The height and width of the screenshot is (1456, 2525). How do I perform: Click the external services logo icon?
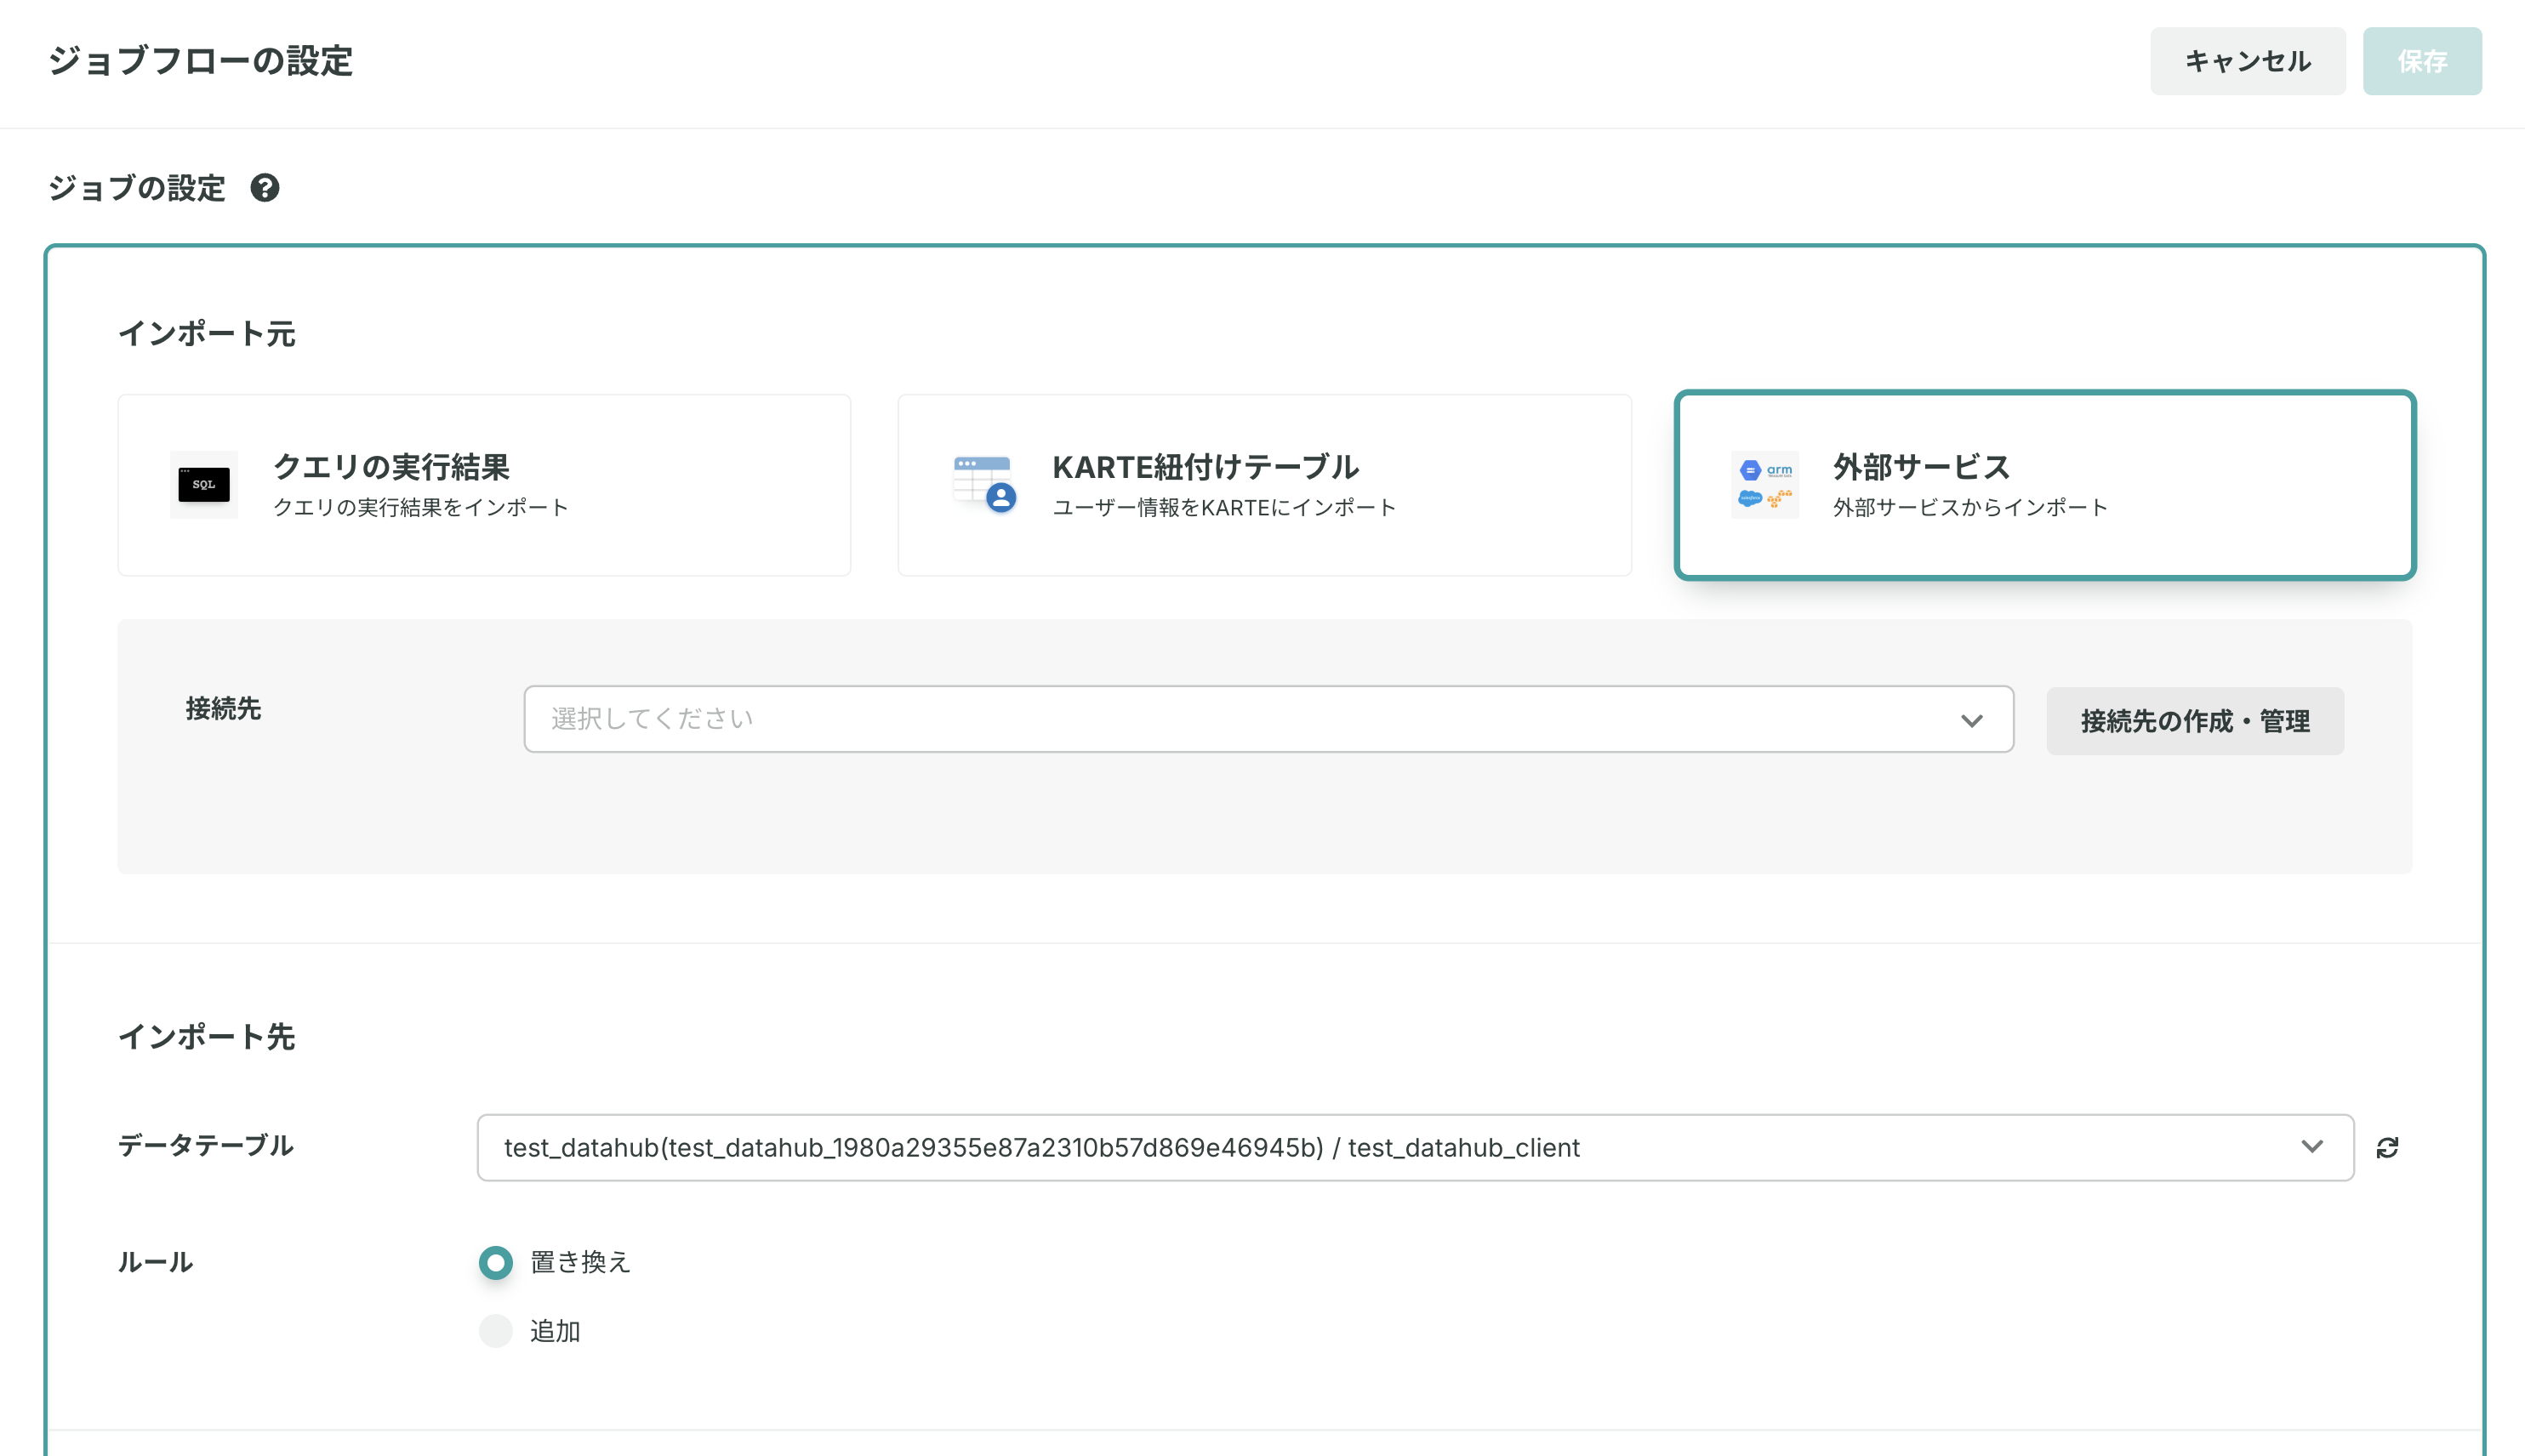(x=1765, y=485)
